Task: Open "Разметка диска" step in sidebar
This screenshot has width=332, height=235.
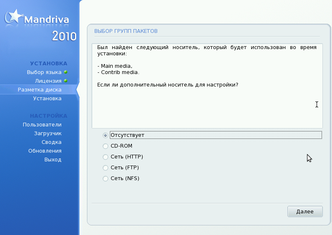Action: point(40,90)
